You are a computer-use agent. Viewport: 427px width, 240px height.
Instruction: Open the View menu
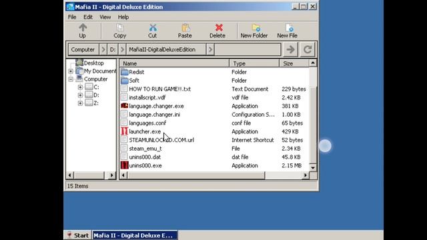click(105, 17)
